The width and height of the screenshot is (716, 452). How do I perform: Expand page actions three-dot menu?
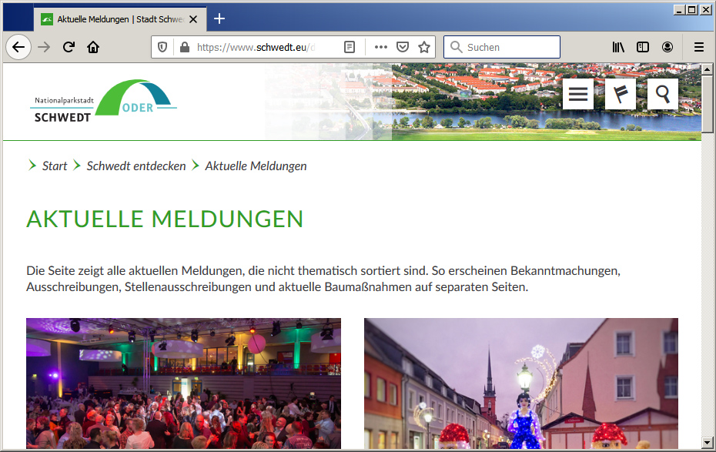[380, 47]
